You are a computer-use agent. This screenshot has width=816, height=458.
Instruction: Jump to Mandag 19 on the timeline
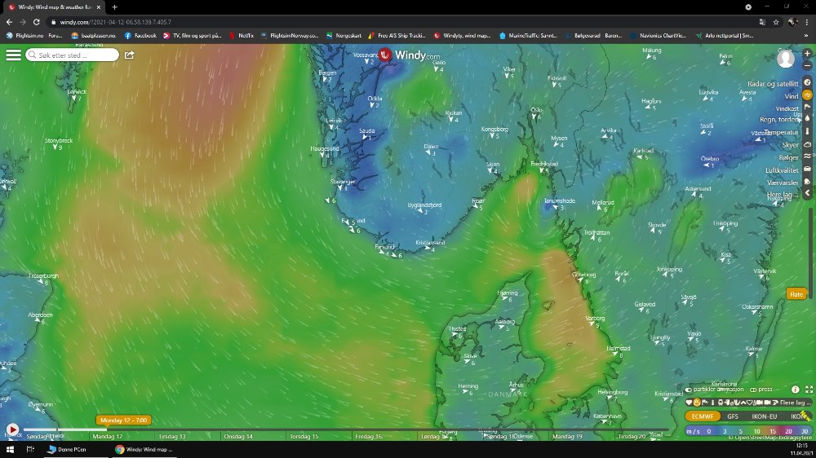567,437
